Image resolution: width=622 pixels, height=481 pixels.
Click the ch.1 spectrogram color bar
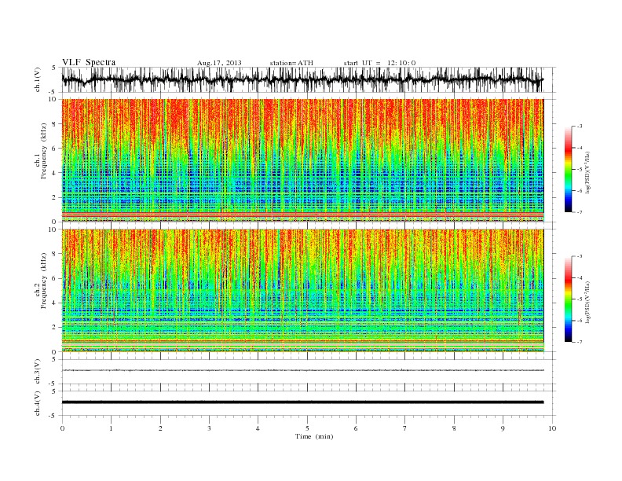(x=568, y=169)
